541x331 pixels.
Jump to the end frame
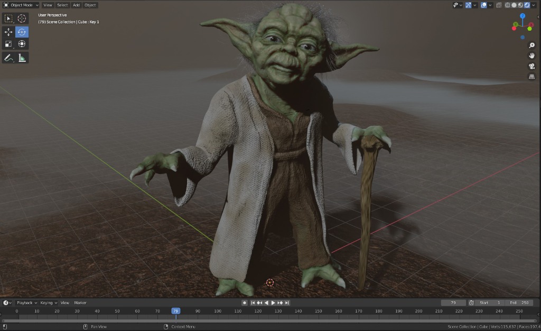pos(287,302)
